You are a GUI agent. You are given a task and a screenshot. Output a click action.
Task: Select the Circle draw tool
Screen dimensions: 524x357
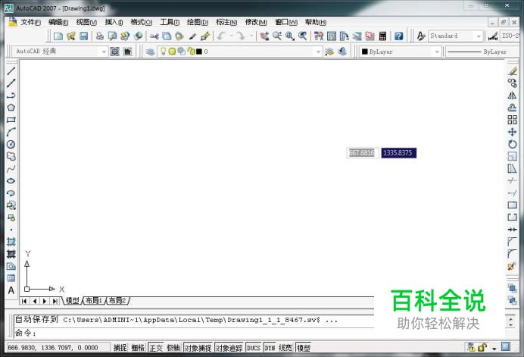pyautogui.click(x=11, y=144)
